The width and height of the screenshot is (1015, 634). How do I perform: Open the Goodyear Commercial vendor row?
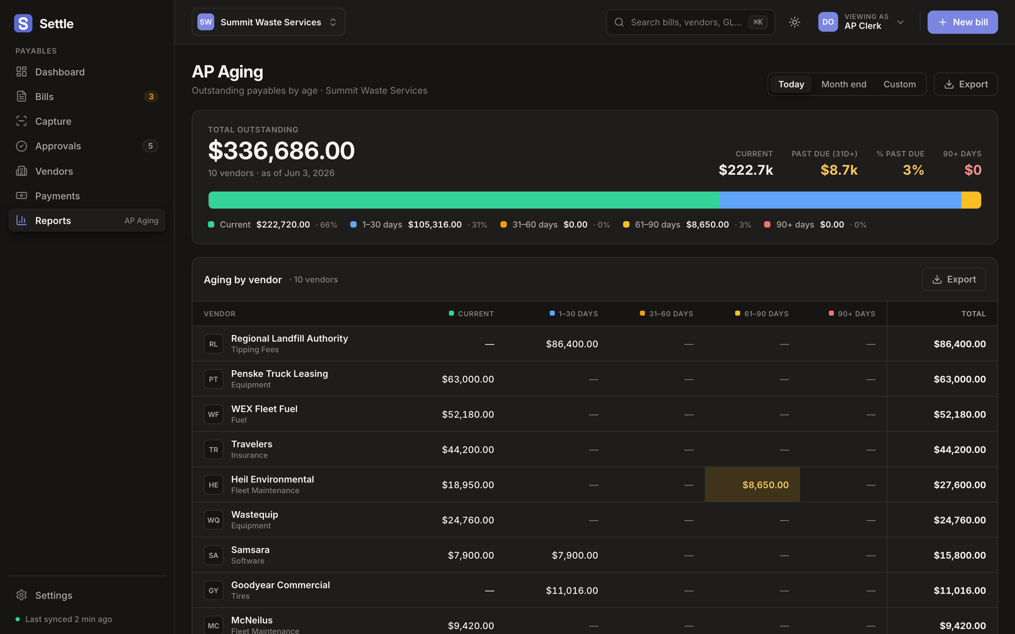(595, 590)
